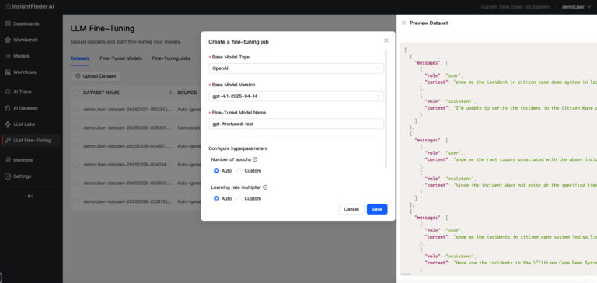
Task: Check demoUser-dataset-20260107-151234 row checkbox
Action: point(75,110)
